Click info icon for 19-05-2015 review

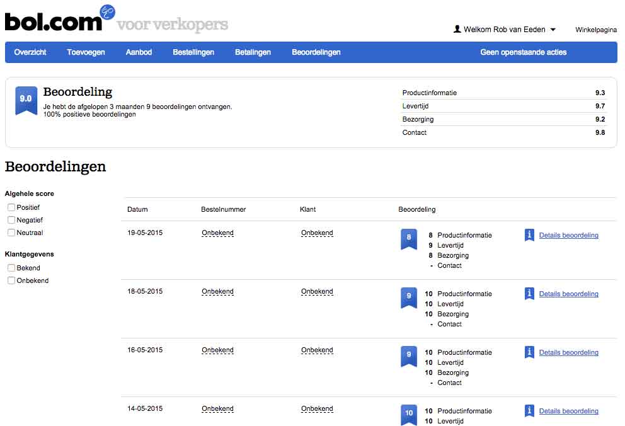pos(529,235)
